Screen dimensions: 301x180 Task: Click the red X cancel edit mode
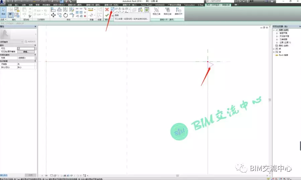tap(107, 9)
